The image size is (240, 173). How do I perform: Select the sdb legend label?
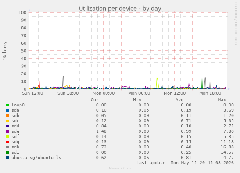15,116
